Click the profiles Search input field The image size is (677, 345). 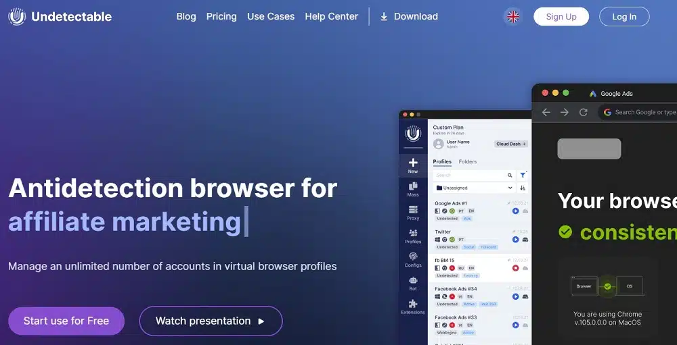[471, 175]
